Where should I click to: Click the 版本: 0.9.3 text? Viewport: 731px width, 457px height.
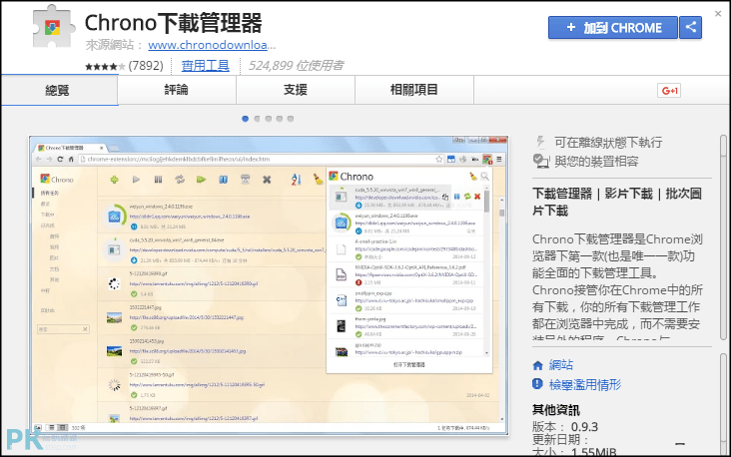click(x=565, y=427)
